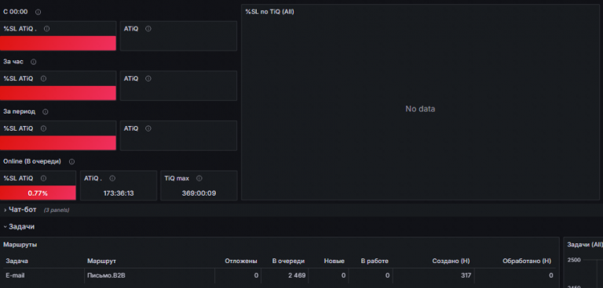Open info icon next to За период heading
The height and width of the screenshot is (288, 603).
pyautogui.click(x=46, y=112)
